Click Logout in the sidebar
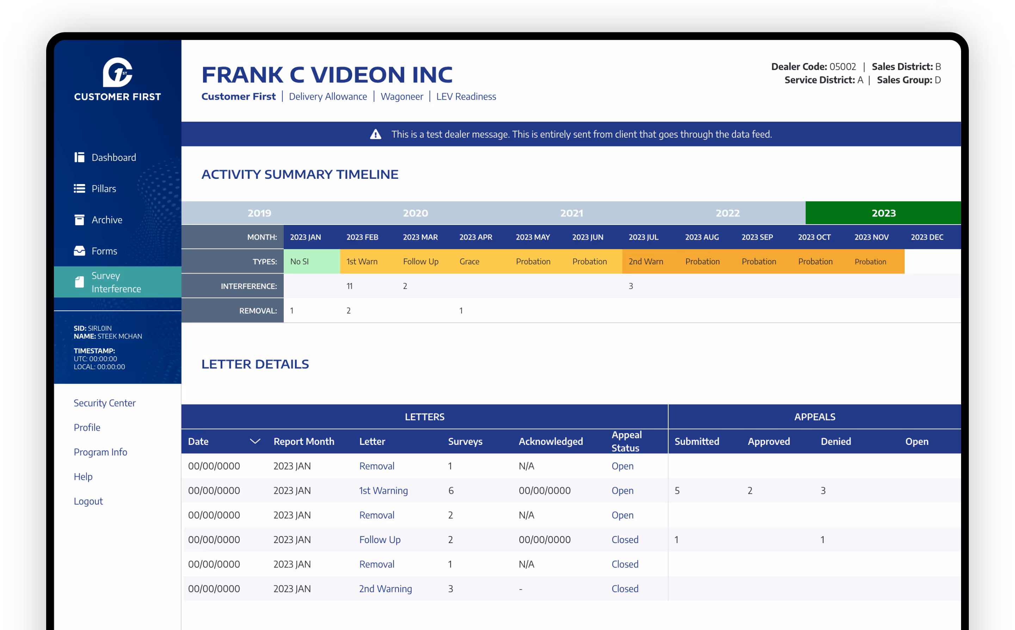Viewport: 1015px width, 630px height. 88,501
